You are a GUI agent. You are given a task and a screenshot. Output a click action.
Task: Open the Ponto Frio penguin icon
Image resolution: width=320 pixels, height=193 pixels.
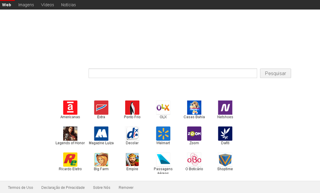click(132, 107)
